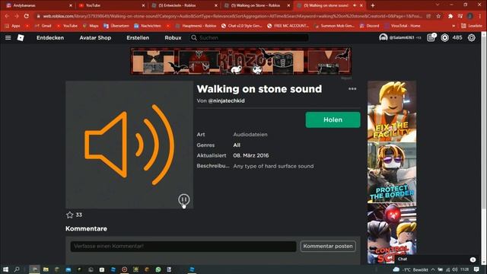Screen dimensions: 487x274
Task: Mute the playing tab via speaker icon
Action: coord(355,5)
